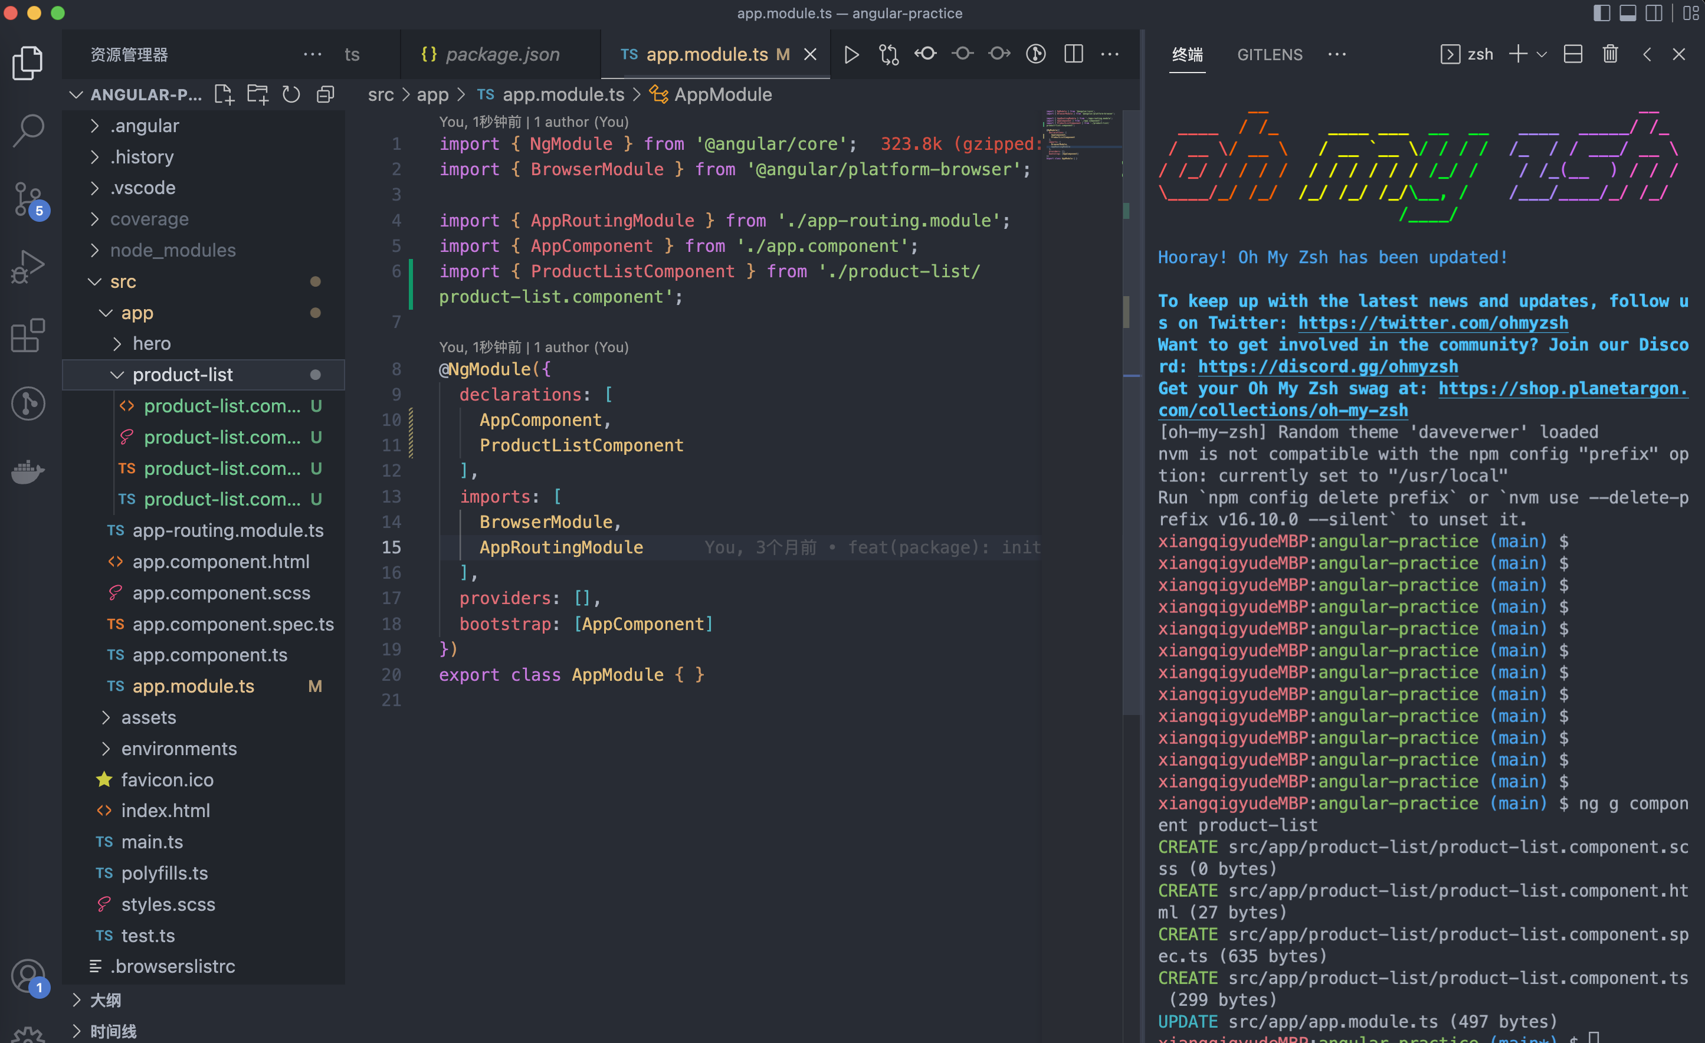Toggle the secondary side bar layout
This screenshot has height=1043, width=1705.
click(x=1654, y=13)
